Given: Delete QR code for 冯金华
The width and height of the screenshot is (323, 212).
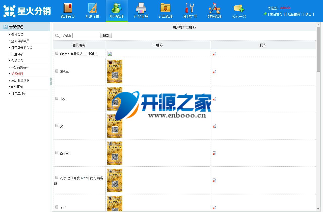Looking at the screenshot, I should (x=214, y=72).
